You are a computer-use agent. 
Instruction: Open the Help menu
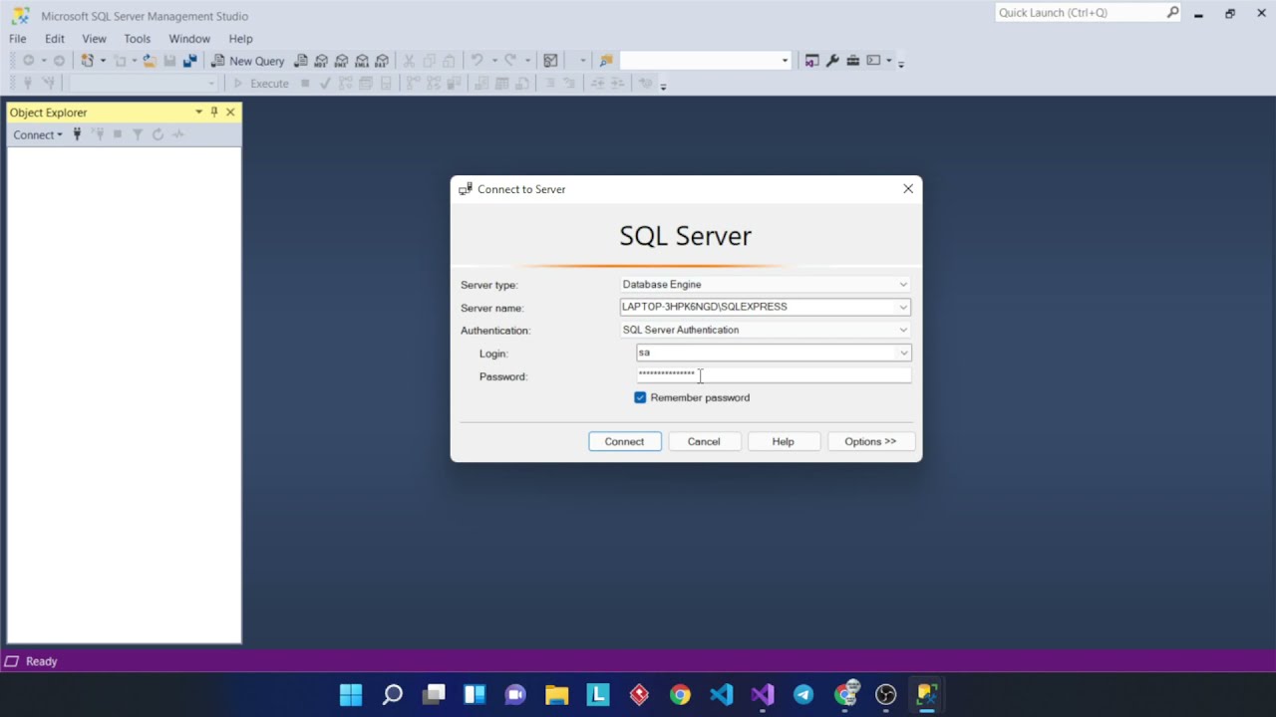coord(241,39)
